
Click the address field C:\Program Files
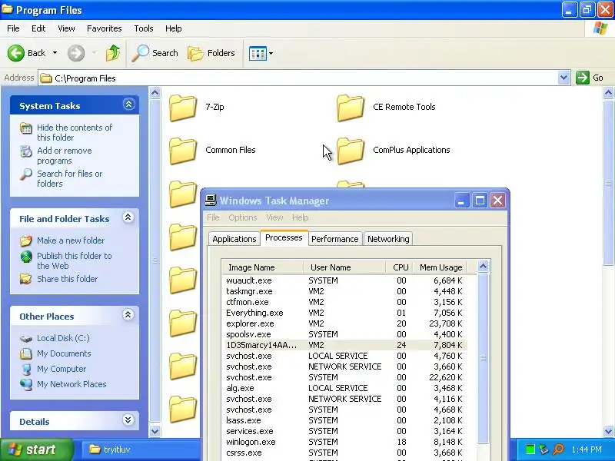(x=298, y=78)
